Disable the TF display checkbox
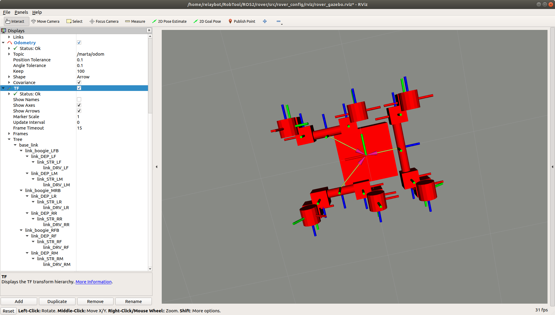 [x=79, y=88]
